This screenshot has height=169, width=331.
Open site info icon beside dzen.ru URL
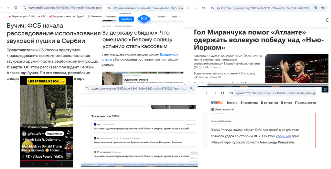(x=87, y=89)
